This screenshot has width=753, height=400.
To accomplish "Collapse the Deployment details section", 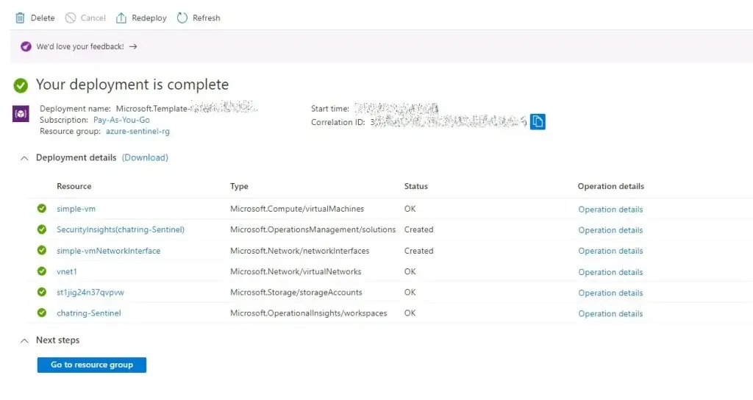I will [24, 158].
